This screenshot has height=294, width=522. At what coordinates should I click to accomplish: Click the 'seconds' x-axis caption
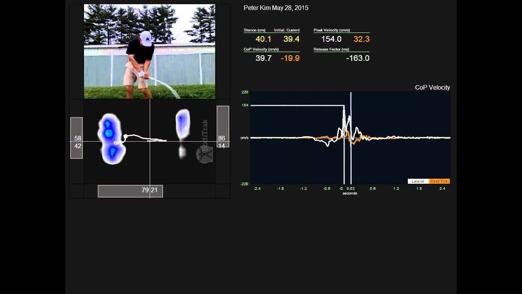click(x=350, y=193)
